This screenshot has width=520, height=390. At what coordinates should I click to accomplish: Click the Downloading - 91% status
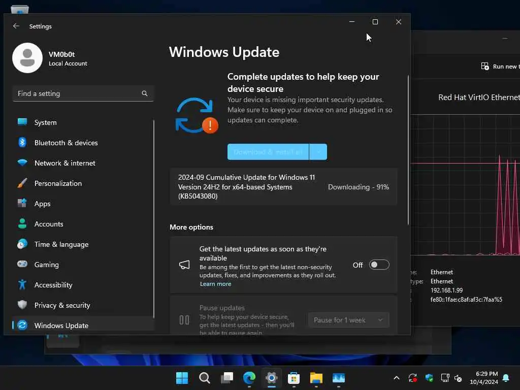[359, 187]
